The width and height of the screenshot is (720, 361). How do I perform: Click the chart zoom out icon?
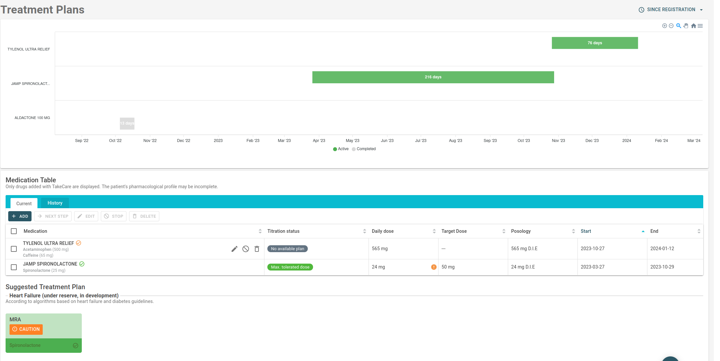671,26
